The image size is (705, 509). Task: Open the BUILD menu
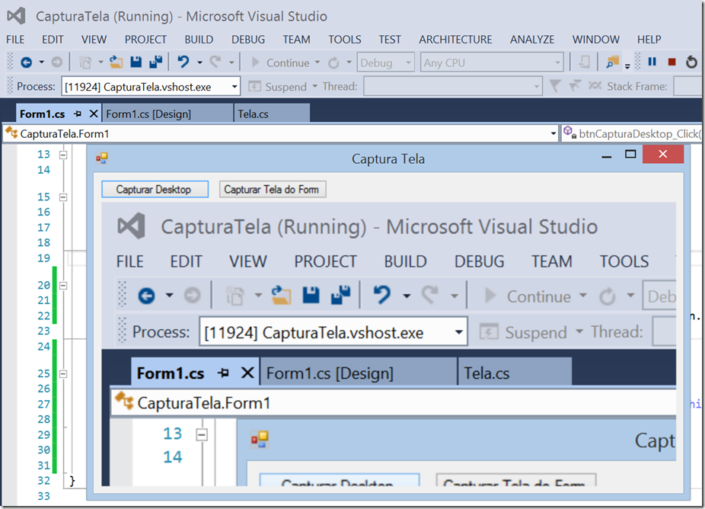(x=199, y=40)
